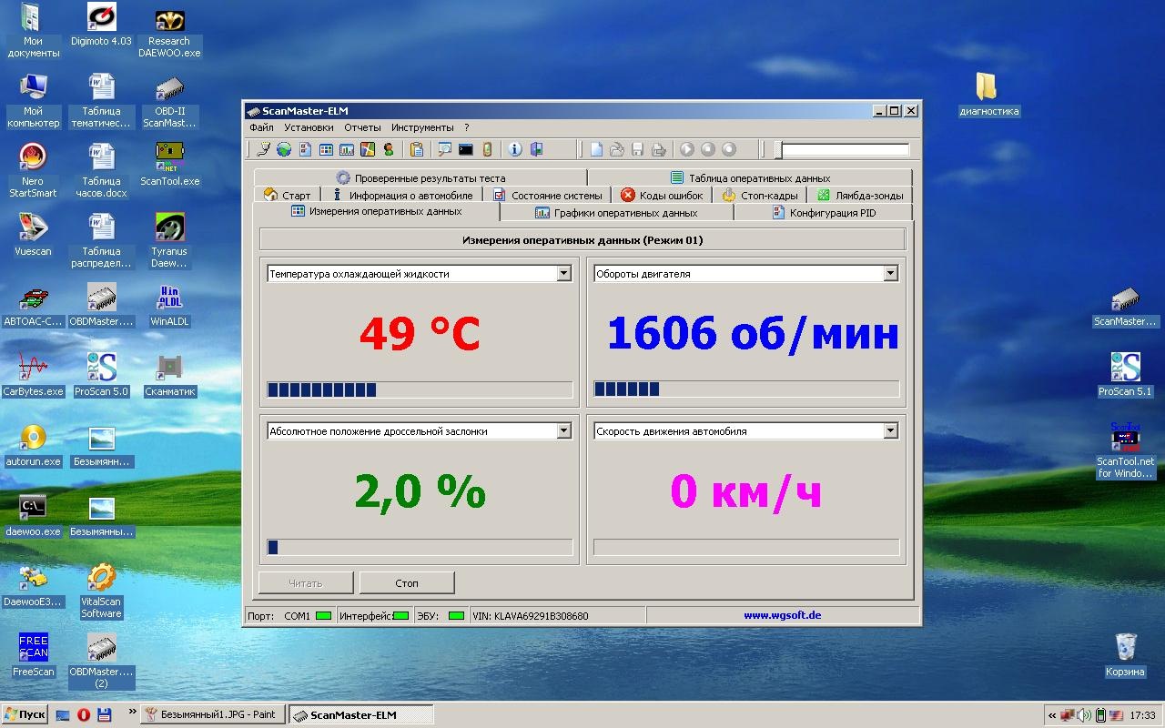Image resolution: width=1165 pixels, height=728 pixels.
Task: Click the monitor magnifier toolbar icon
Action: point(445,149)
